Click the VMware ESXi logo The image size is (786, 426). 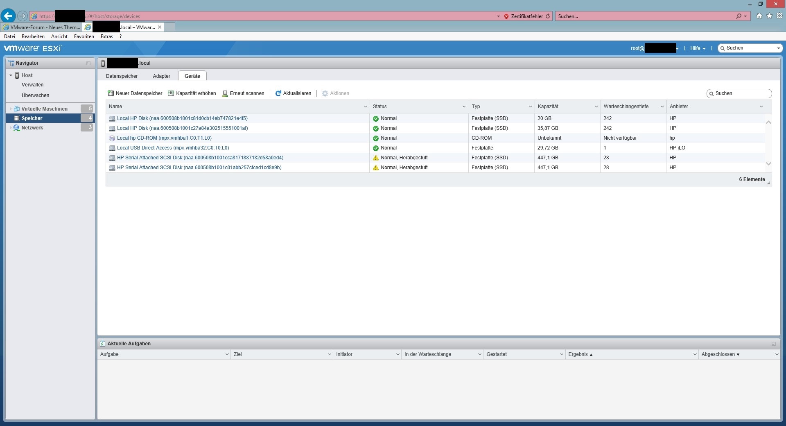pos(32,48)
